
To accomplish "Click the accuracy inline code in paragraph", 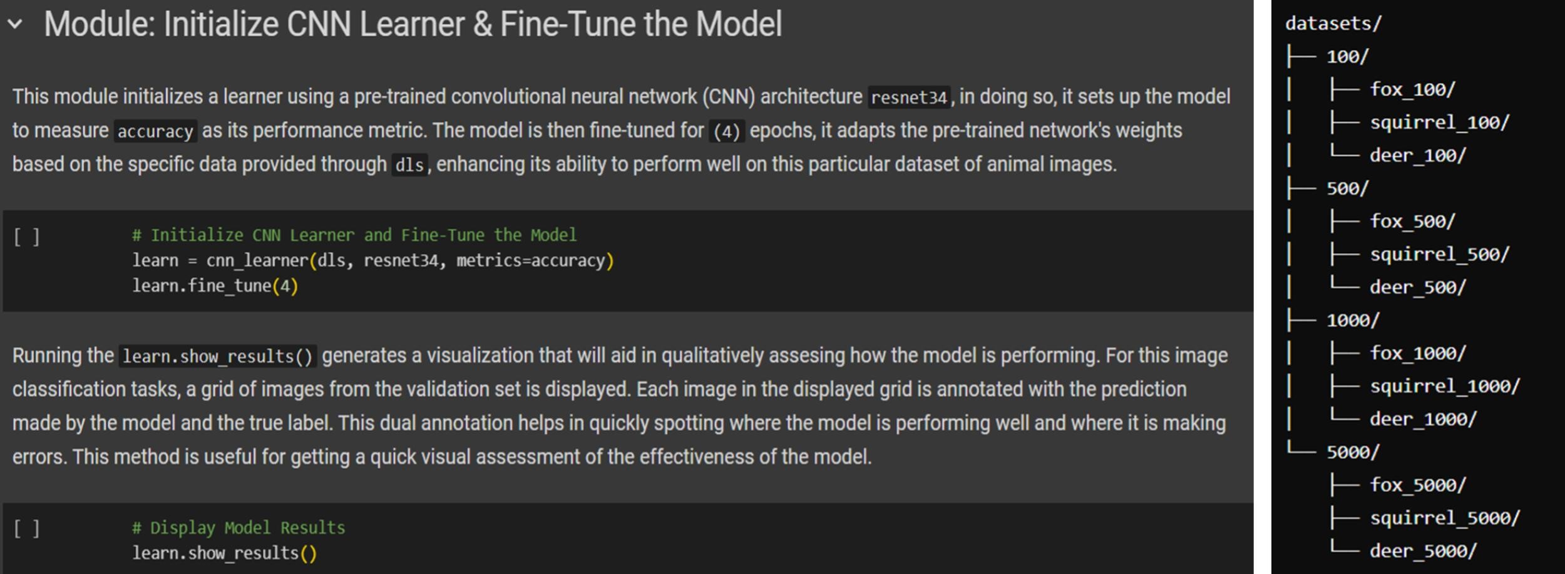I will (x=155, y=131).
